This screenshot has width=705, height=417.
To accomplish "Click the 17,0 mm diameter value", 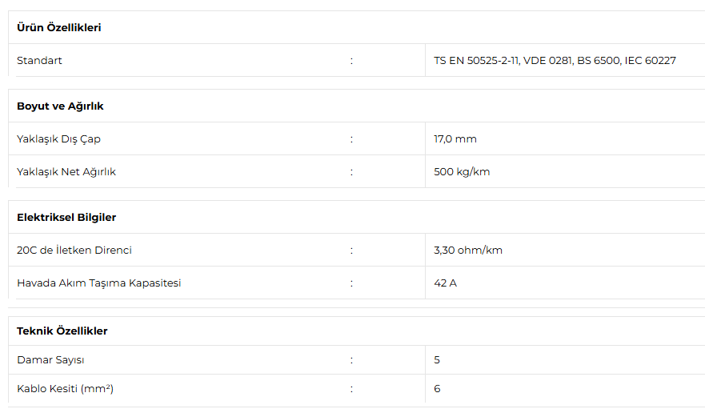I will 455,139.
